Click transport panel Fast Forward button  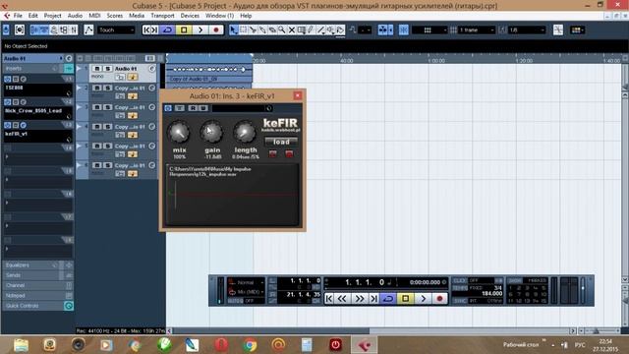click(359, 299)
